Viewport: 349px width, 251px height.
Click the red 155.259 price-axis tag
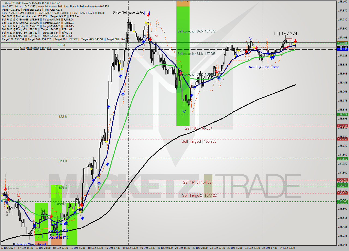pyautogui.click(x=342, y=139)
